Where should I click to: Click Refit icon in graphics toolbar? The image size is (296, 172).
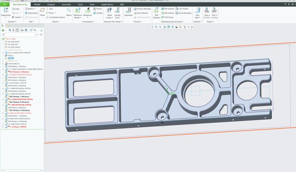tap(152, 27)
